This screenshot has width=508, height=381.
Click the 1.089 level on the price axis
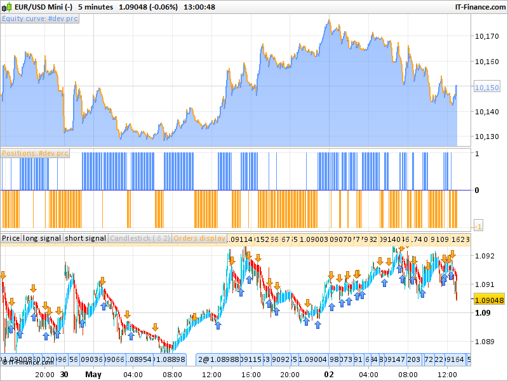pos(485,342)
